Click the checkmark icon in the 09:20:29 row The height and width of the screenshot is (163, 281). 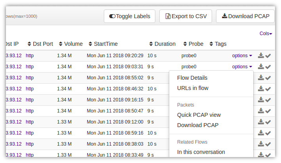[268, 56]
